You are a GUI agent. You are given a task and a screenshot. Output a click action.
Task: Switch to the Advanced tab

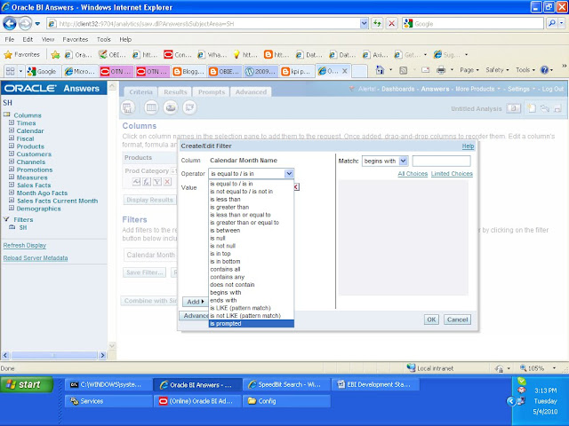251,92
